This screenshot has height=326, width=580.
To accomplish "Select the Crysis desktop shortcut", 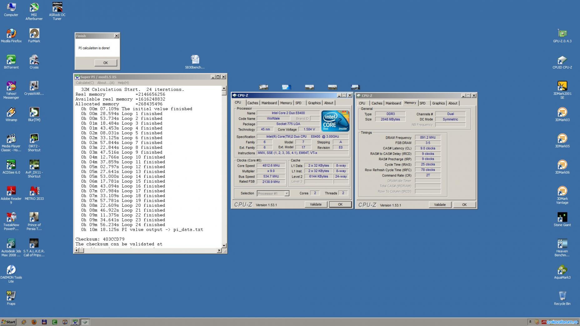I will click(34, 62).
